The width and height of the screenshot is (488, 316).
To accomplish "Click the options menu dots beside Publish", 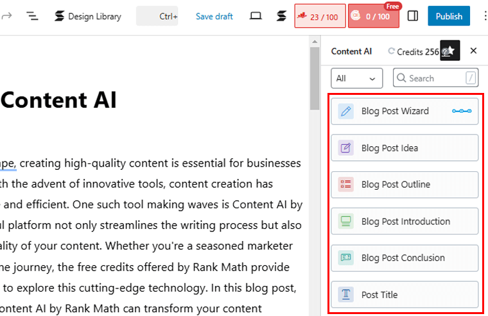I will tap(485, 16).
